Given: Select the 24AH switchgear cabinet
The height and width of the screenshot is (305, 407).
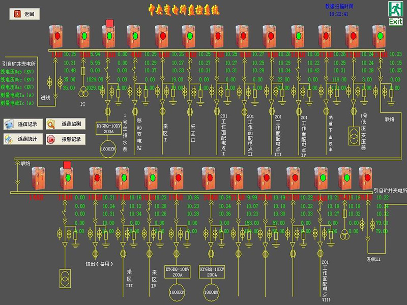Looking at the screenshot, I should tap(321, 178).
